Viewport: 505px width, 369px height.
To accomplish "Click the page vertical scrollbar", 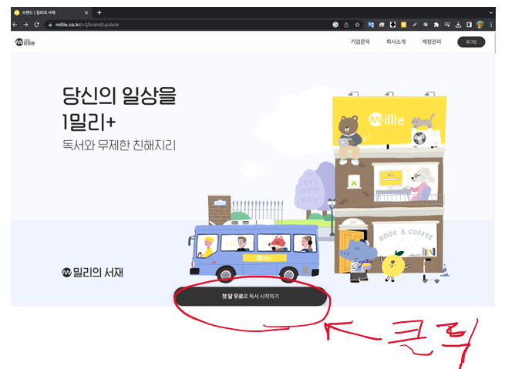I will tap(495, 42).
